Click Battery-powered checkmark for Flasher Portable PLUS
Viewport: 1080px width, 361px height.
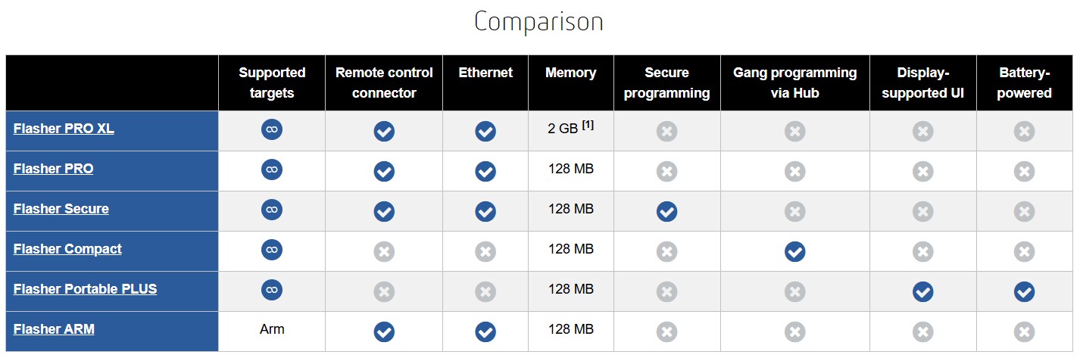click(1024, 291)
